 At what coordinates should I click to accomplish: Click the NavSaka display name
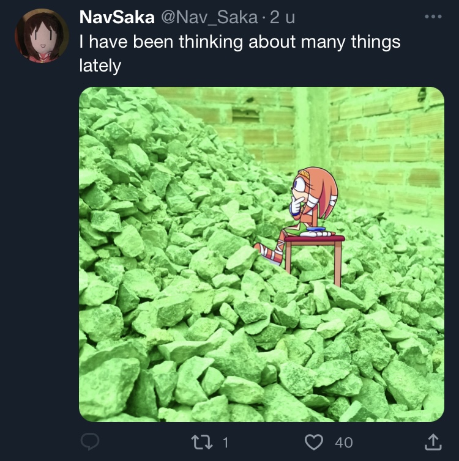coord(116,18)
